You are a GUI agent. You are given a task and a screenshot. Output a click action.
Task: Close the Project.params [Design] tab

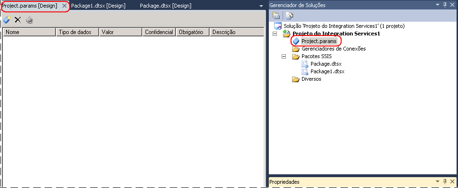[64, 6]
